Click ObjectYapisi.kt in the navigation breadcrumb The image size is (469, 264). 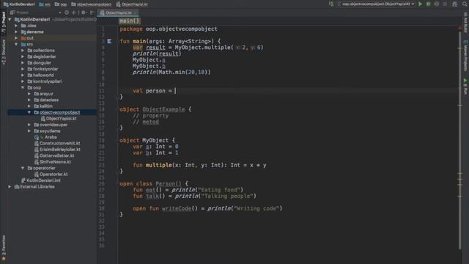pyautogui.click(x=132, y=4)
